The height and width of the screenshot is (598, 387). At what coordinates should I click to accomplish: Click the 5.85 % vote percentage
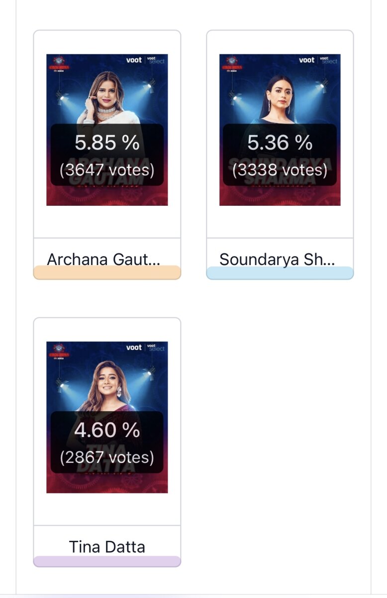click(x=107, y=143)
